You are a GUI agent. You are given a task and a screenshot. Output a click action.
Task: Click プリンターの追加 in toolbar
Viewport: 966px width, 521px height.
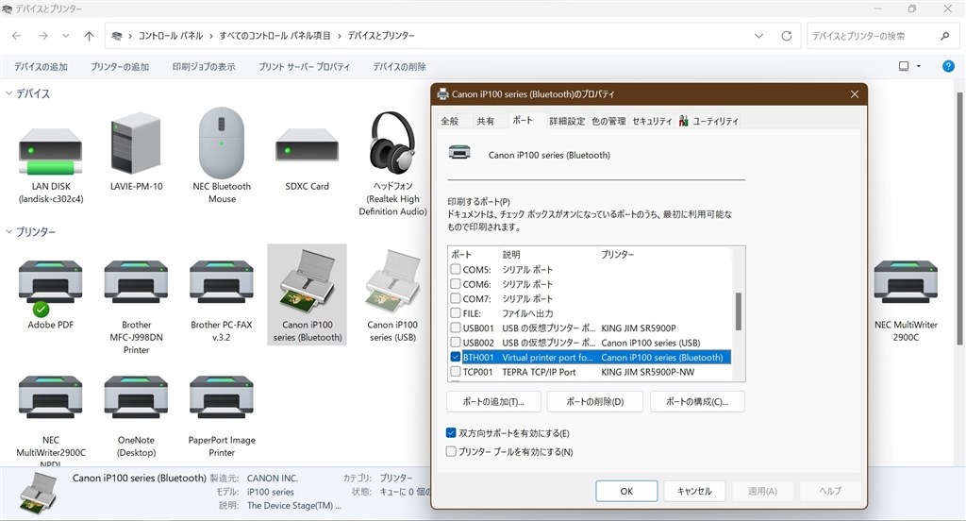coord(120,67)
